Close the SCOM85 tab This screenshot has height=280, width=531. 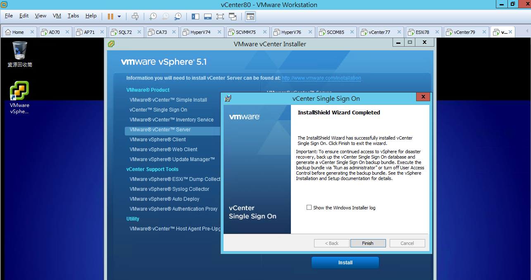point(352,32)
